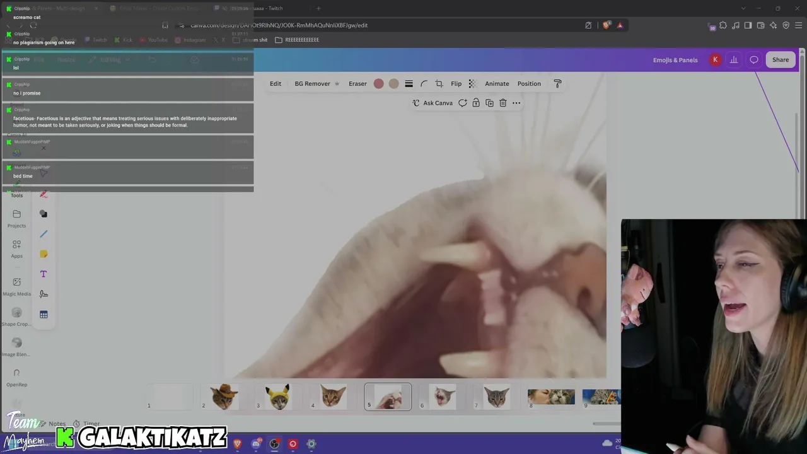Open the analytics bar chart icon

tap(734, 60)
